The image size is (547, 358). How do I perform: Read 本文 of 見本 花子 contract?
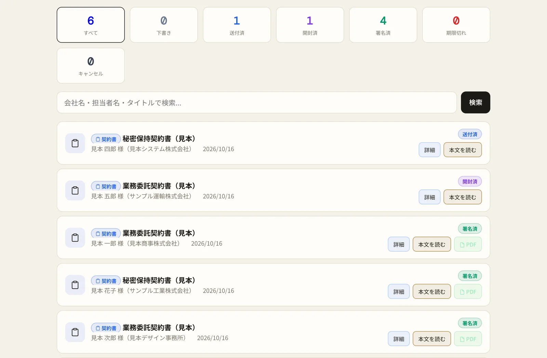pyautogui.click(x=432, y=291)
